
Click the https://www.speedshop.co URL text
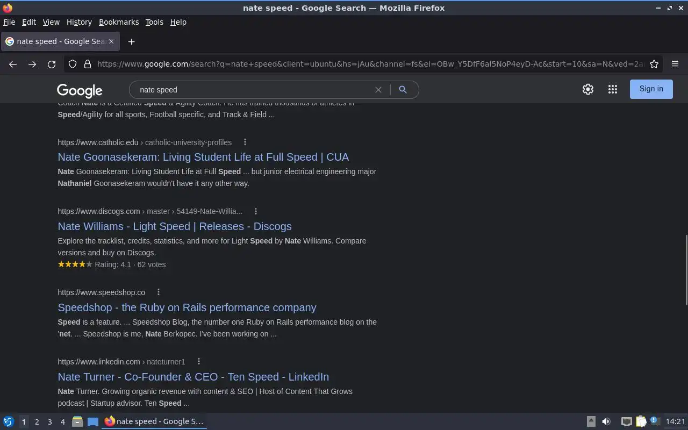pyautogui.click(x=101, y=292)
